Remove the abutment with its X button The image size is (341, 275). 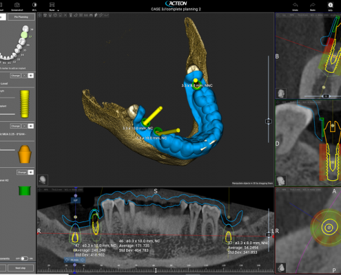(24, 126)
